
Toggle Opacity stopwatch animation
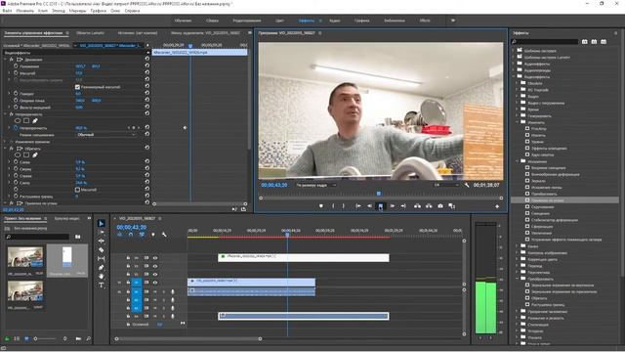tap(16, 128)
